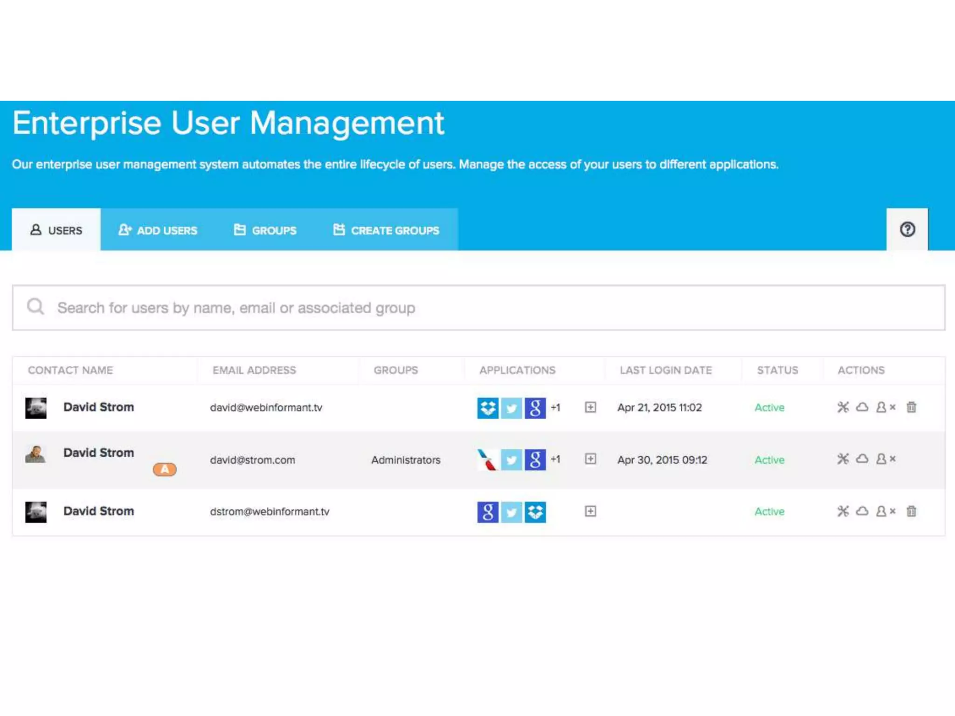Click American Airlines app icon for david@strom.com
The width and height of the screenshot is (955, 716).
pos(488,460)
